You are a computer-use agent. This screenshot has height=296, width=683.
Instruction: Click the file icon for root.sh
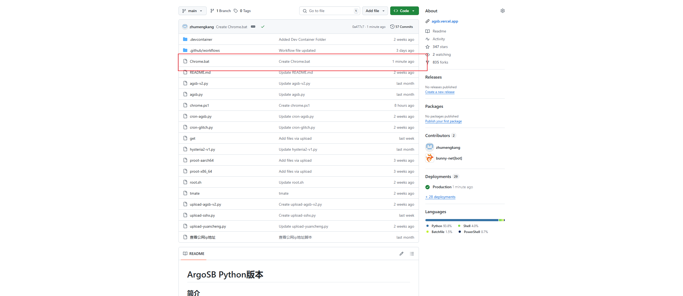pos(185,182)
